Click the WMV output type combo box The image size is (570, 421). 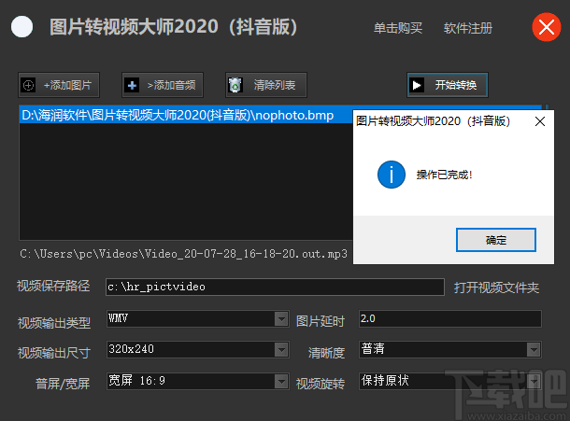(x=198, y=319)
